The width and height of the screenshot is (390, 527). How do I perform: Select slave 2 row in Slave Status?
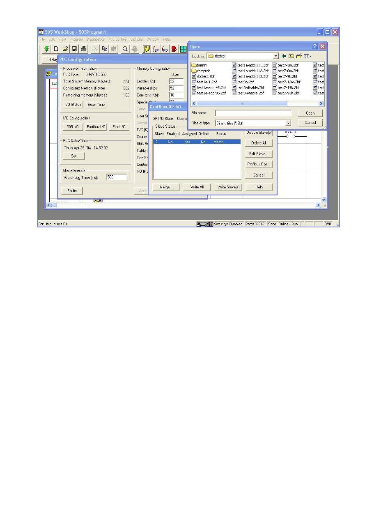click(197, 142)
